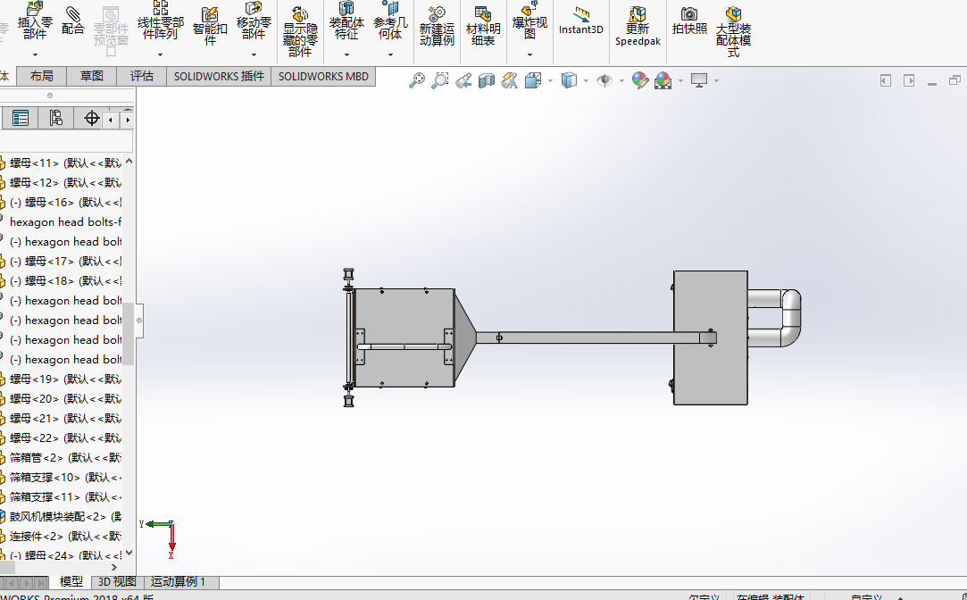Click Dynamic Annotation Views icon

tap(510, 80)
